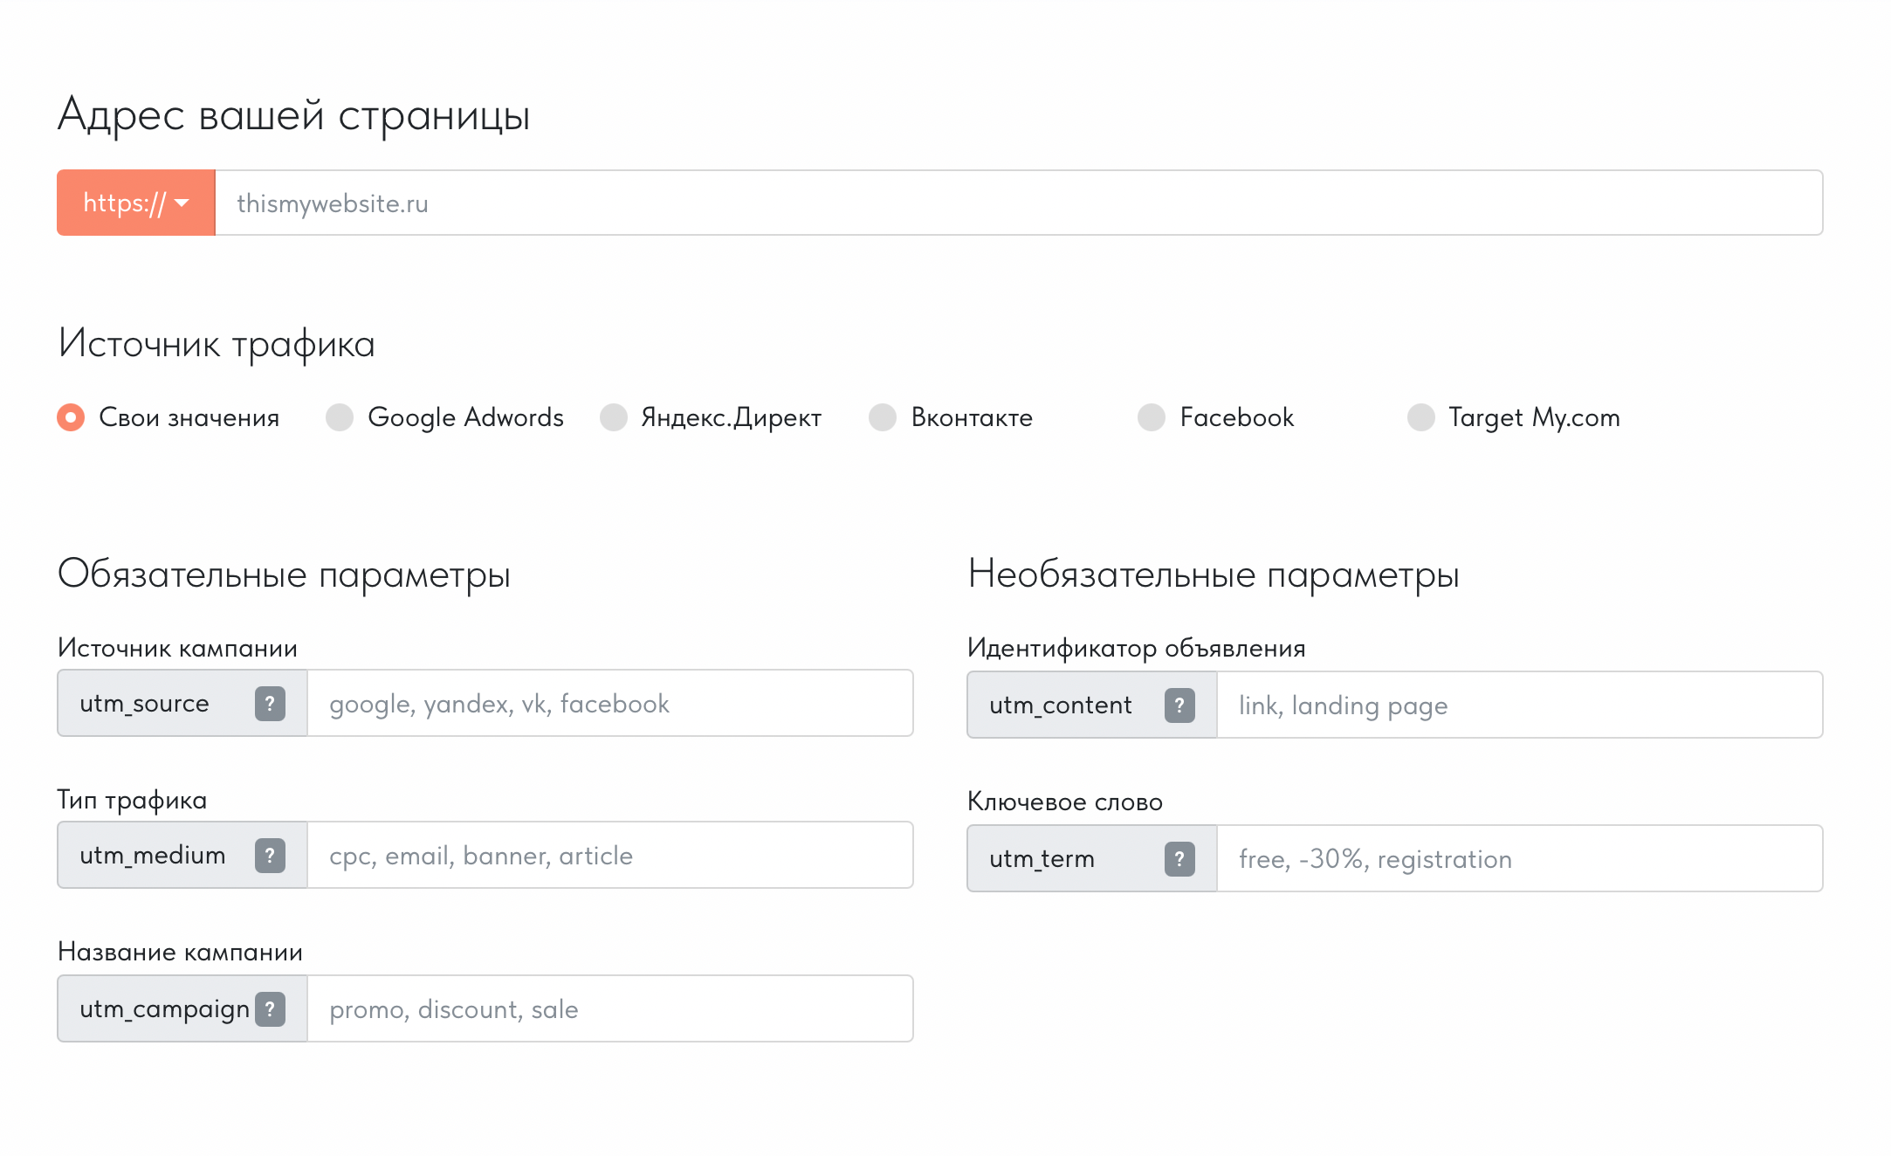Click the utm_medium label
The height and width of the screenshot is (1156, 1891).
(153, 856)
